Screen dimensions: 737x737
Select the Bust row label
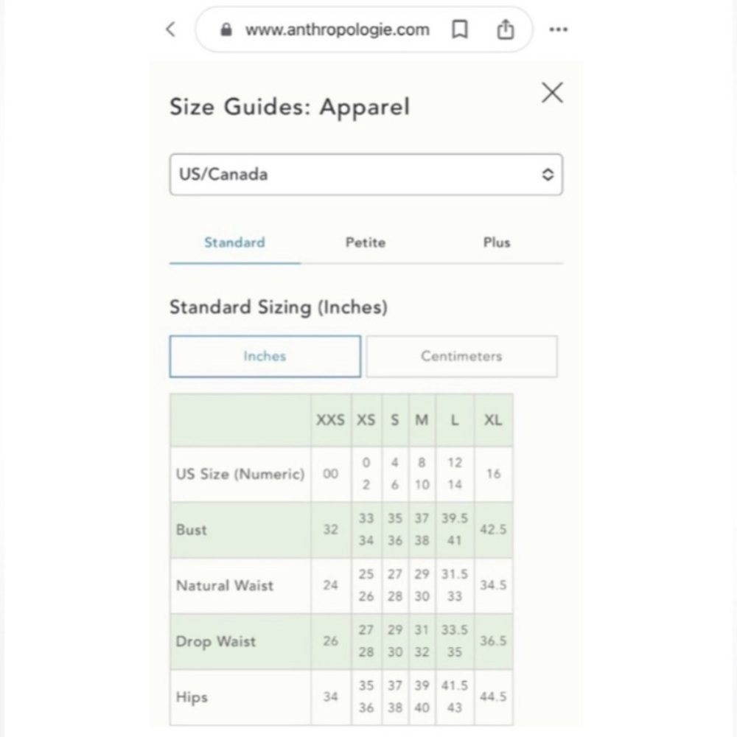[192, 530]
